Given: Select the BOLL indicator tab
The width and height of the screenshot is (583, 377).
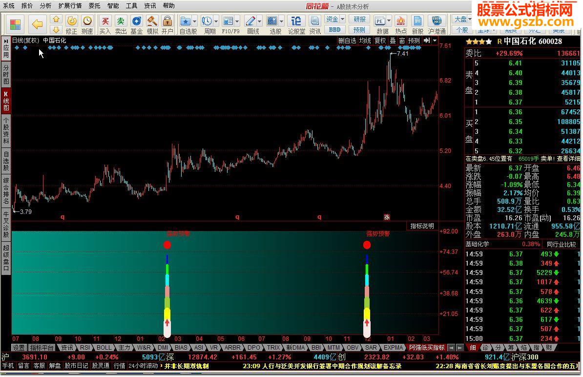Looking at the screenshot, I should click(x=104, y=348).
